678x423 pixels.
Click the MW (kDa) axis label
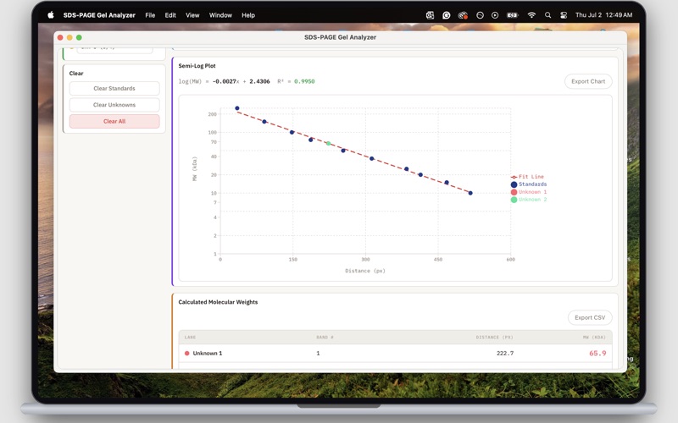[x=195, y=168]
